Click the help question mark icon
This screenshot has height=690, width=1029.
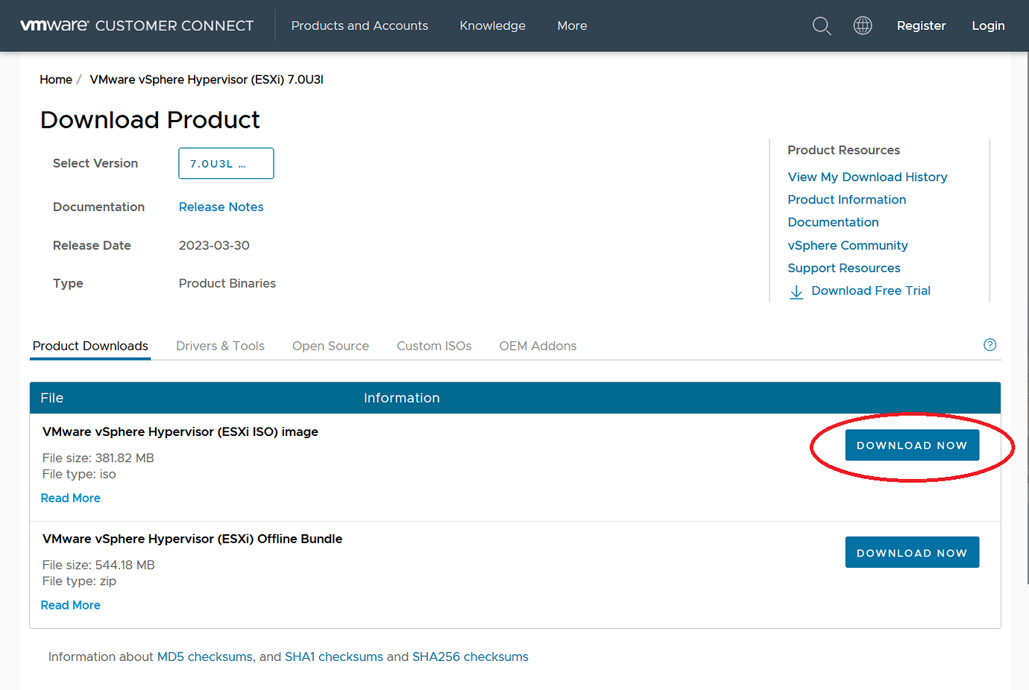tap(990, 344)
